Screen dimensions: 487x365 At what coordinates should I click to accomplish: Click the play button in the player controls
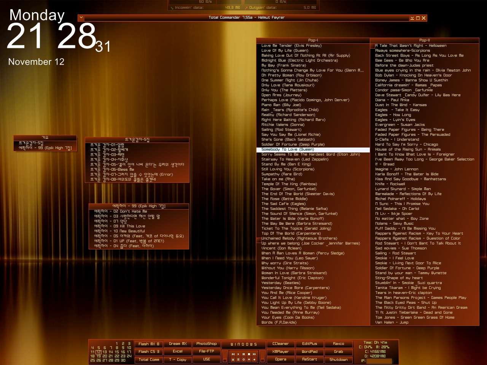(x=238, y=354)
